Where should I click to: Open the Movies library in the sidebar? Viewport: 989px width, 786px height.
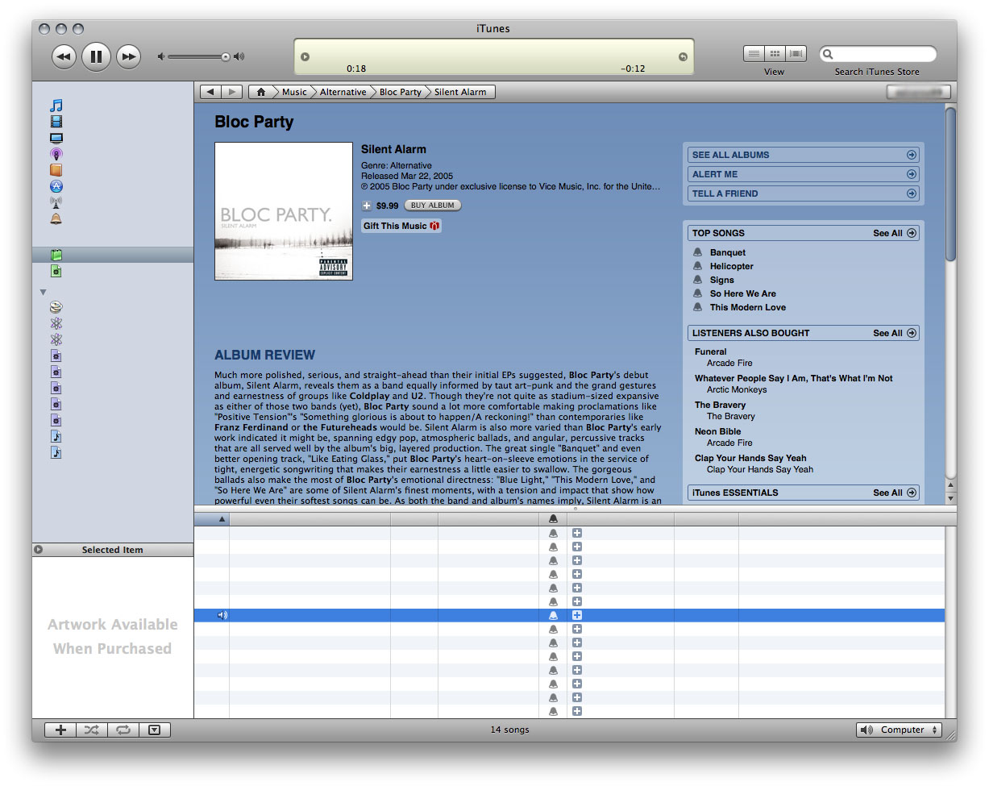click(x=56, y=122)
